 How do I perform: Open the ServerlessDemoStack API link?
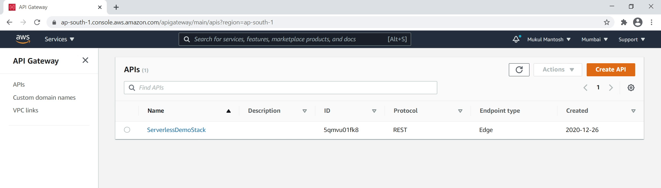pos(176,130)
